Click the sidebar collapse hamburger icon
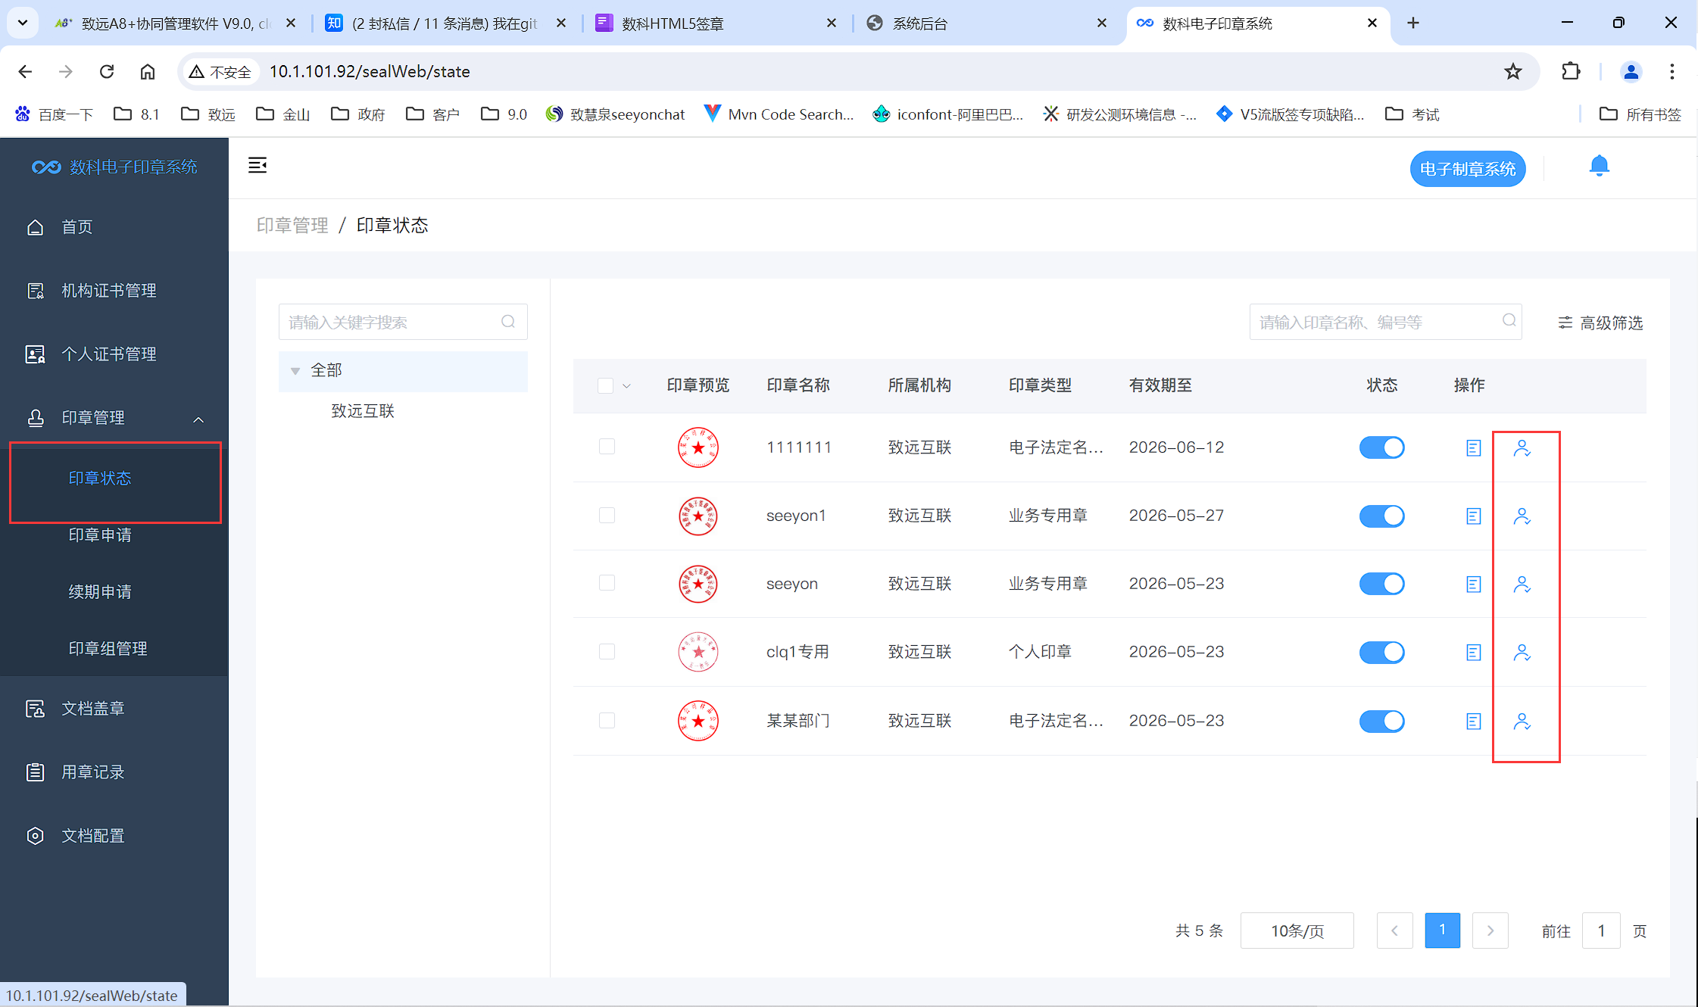 pos(258,165)
